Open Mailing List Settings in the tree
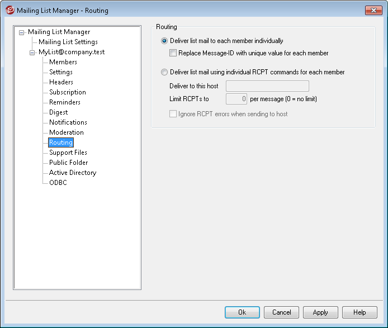 click(68, 42)
